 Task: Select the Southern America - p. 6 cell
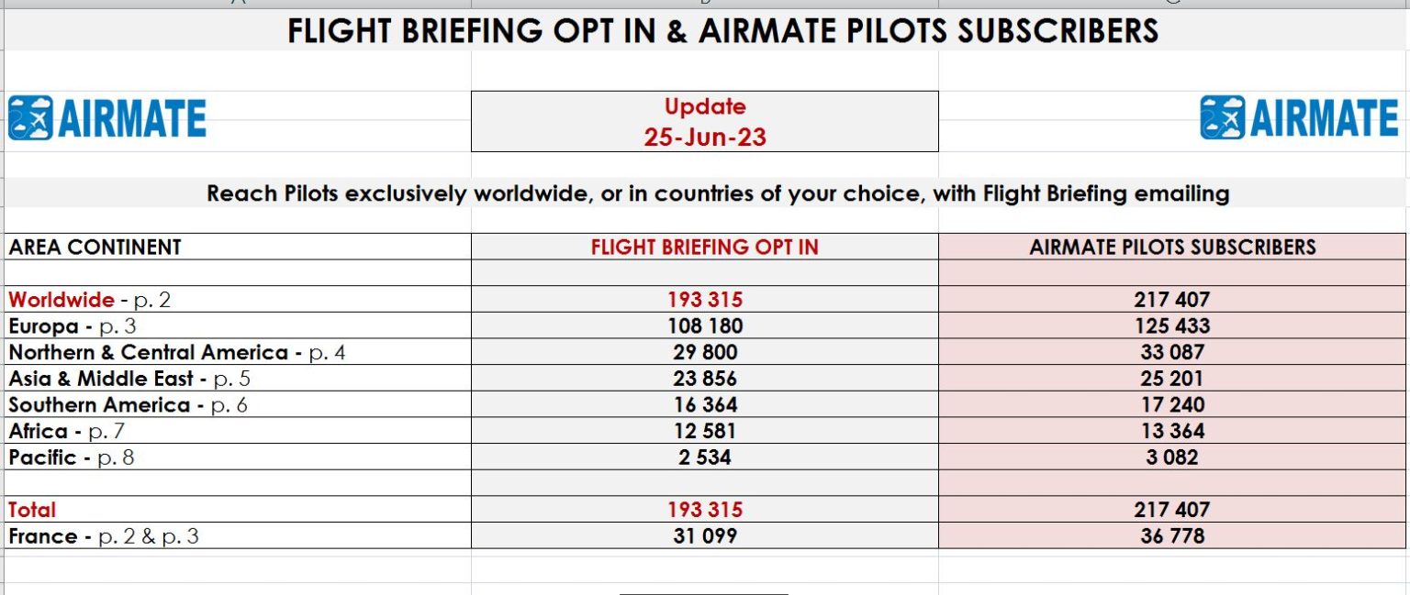coord(239,404)
